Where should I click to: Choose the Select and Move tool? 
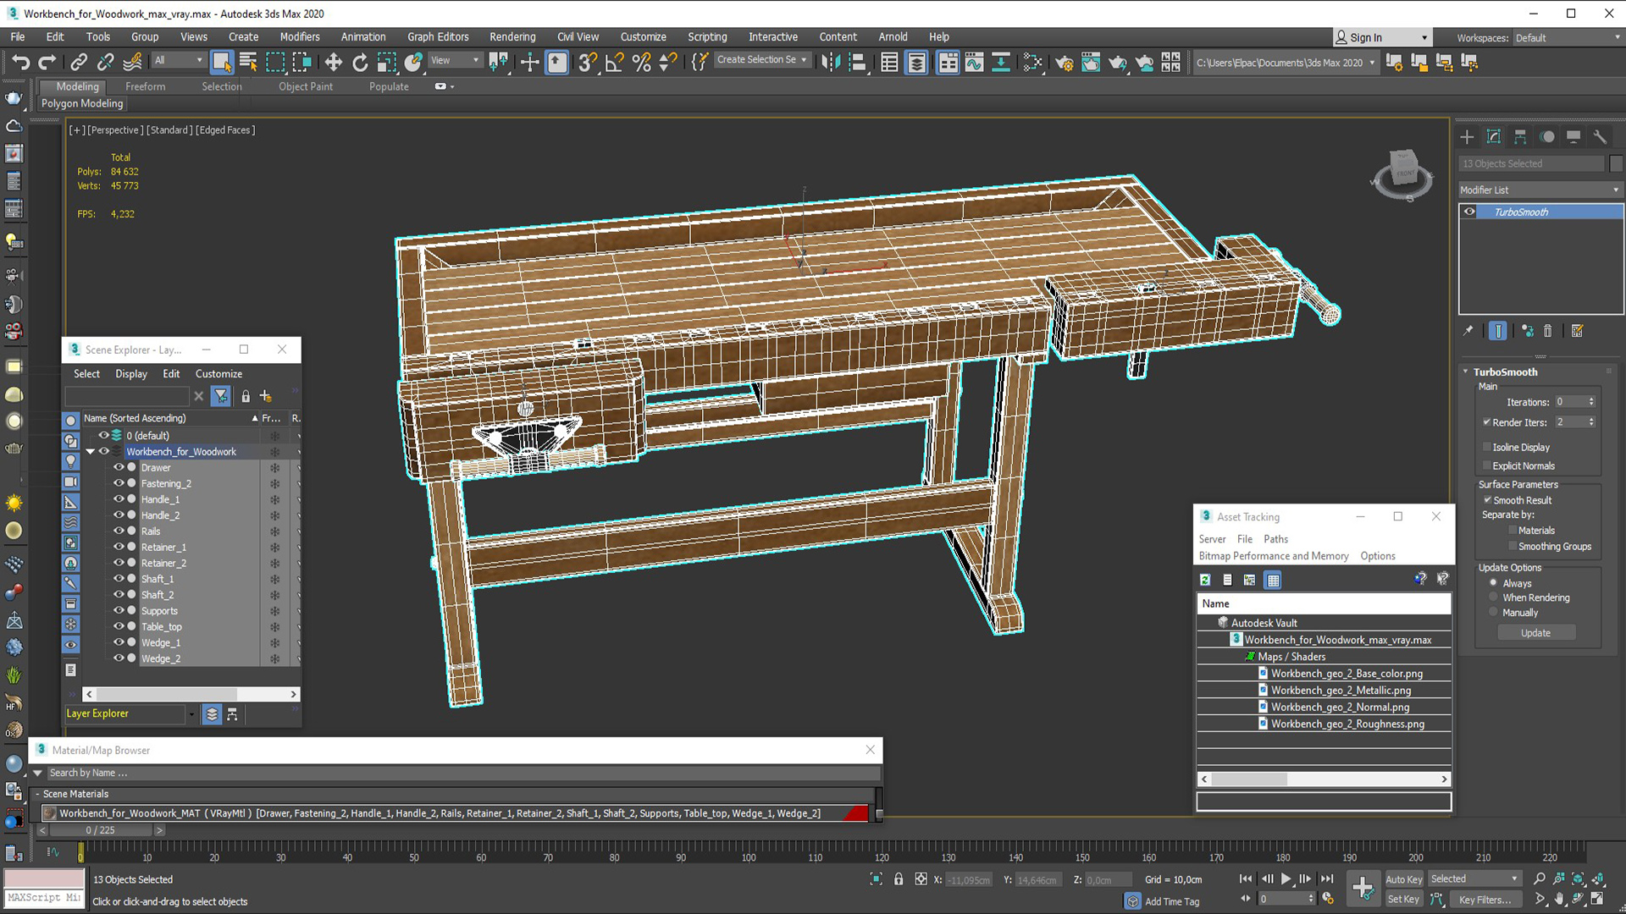pyautogui.click(x=333, y=62)
